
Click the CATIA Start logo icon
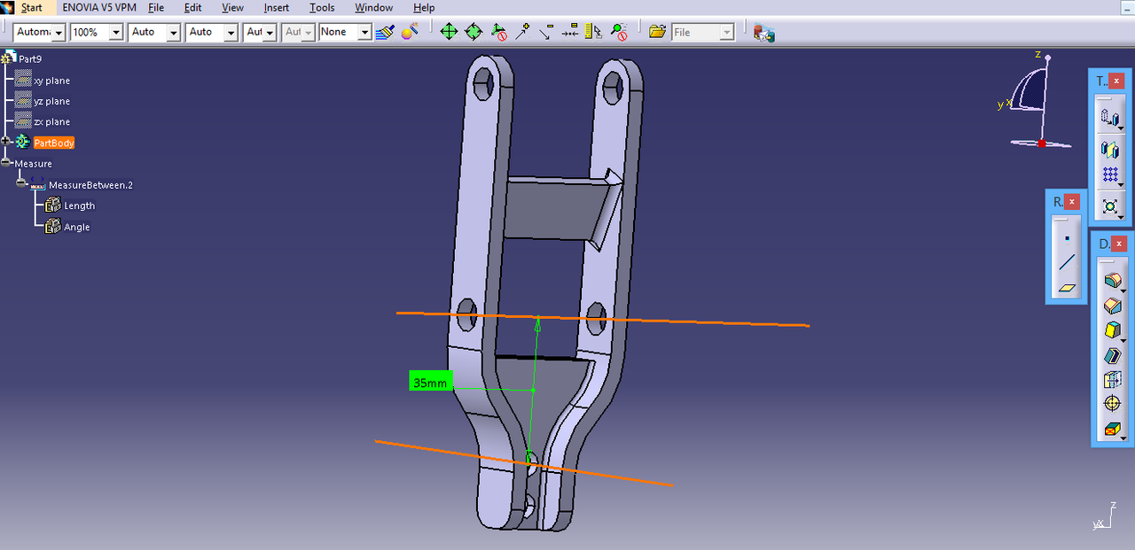[8, 7]
